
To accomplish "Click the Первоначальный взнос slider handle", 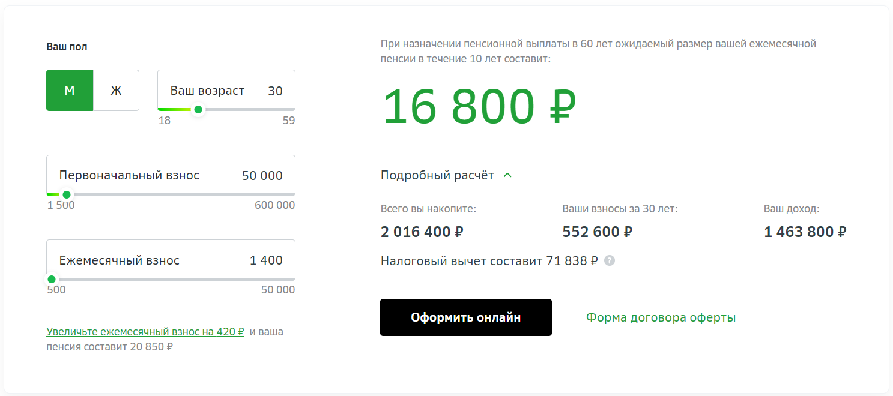I will [67, 194].
